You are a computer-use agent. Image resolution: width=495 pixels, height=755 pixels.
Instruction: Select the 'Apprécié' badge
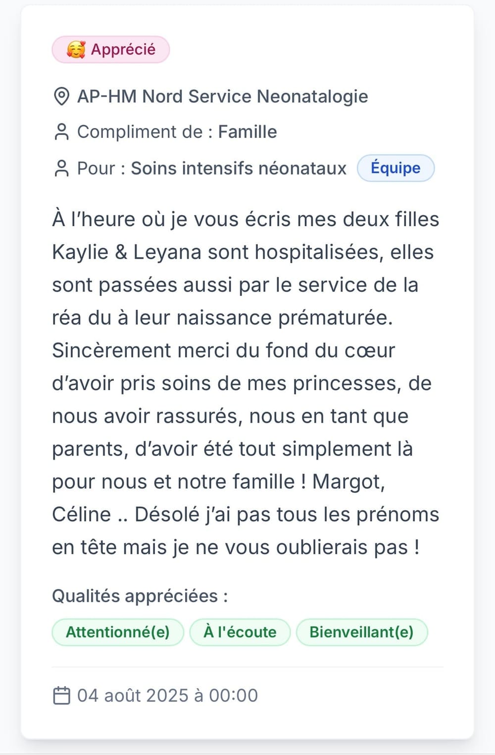click(111, 50)
